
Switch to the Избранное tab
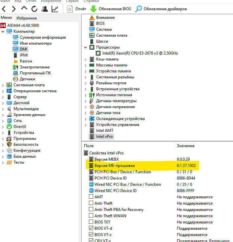26,18
